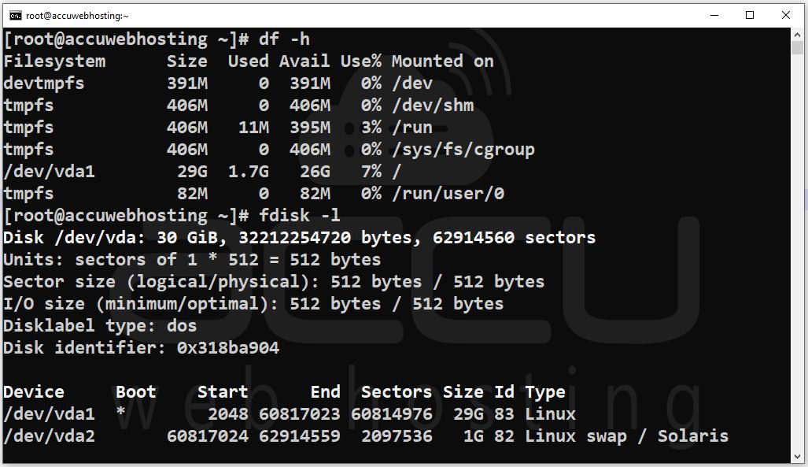Viewport: 808px width, 467px height.
Task: Click the 'Disklabel type: dos' line
Action: pos(100,325)
